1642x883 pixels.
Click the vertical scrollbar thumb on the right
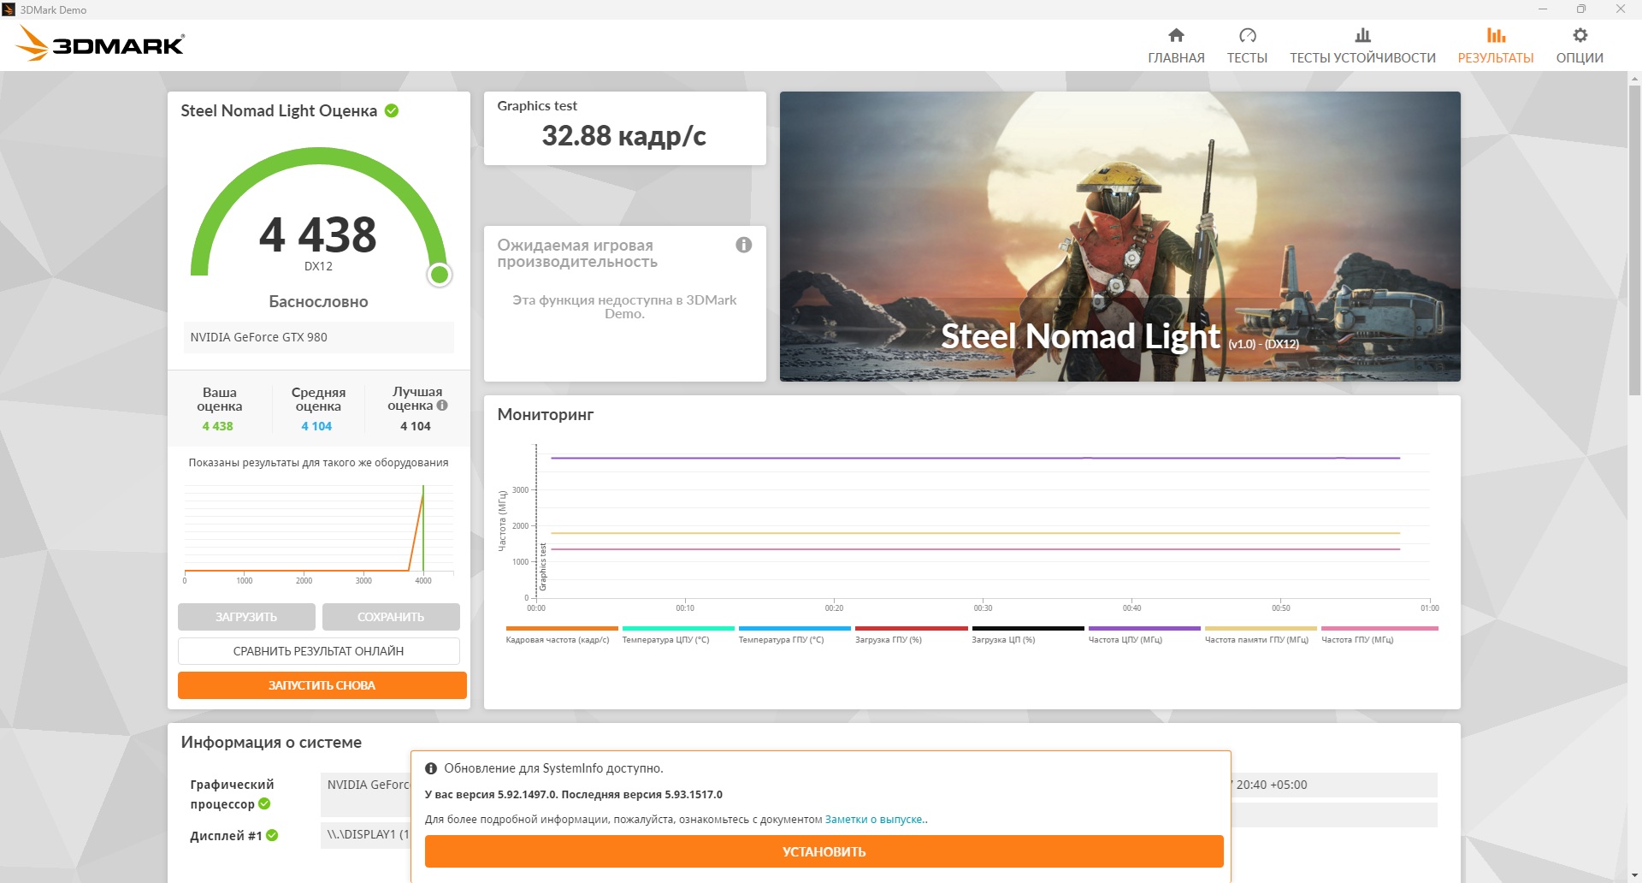(1634, 240)
